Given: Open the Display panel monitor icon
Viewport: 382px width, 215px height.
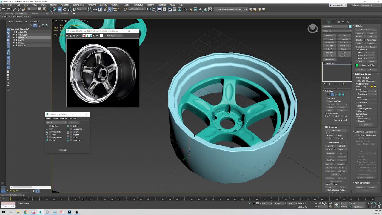Looking at the screenshot, I should click(x=343, y=22).
